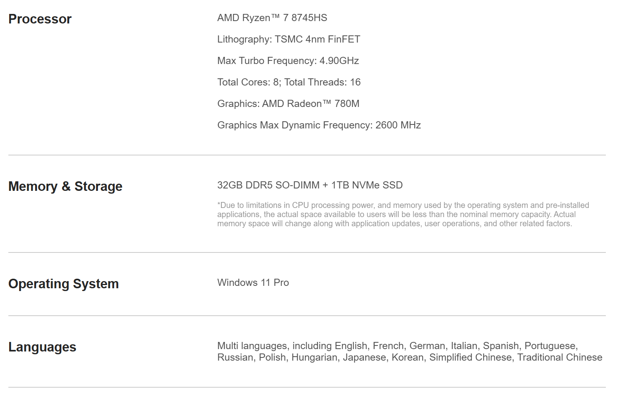619x396 pixels.
Task: Click the 1TB NVMe SSD text
Action: coord(367,185)
